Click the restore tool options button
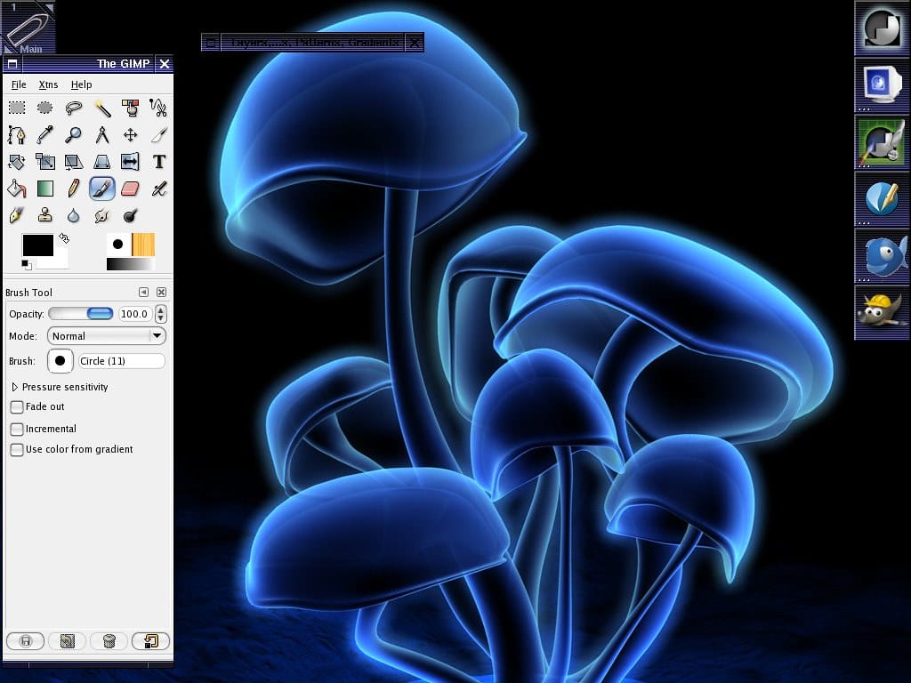 67,641
